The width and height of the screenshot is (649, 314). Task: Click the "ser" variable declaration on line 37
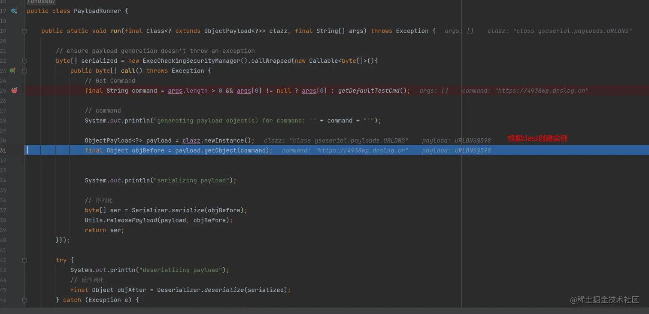click(x=115, y=210)
